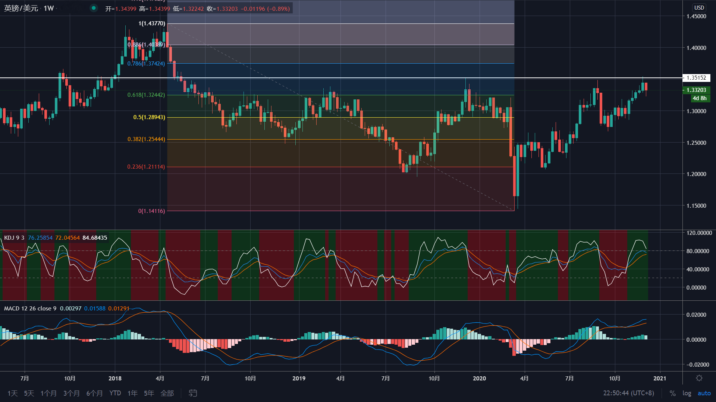Click the 1.35152 horizontal line price label
The image size is (716, 402).
696,78
